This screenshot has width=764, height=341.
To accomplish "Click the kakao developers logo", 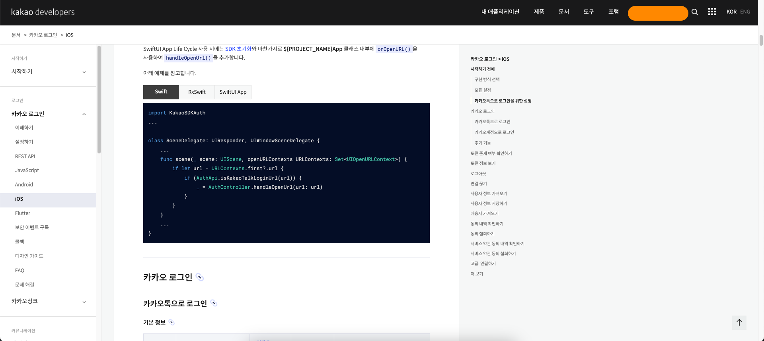I will (43, 12).
